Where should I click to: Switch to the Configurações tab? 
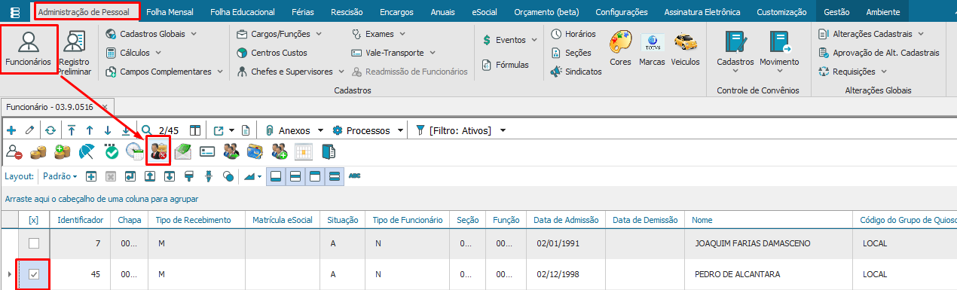[622, 12]
